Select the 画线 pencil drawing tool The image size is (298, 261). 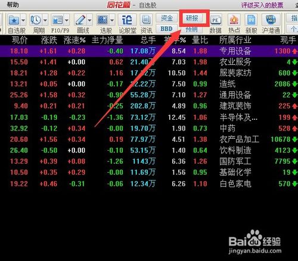(x=80, y=20)
